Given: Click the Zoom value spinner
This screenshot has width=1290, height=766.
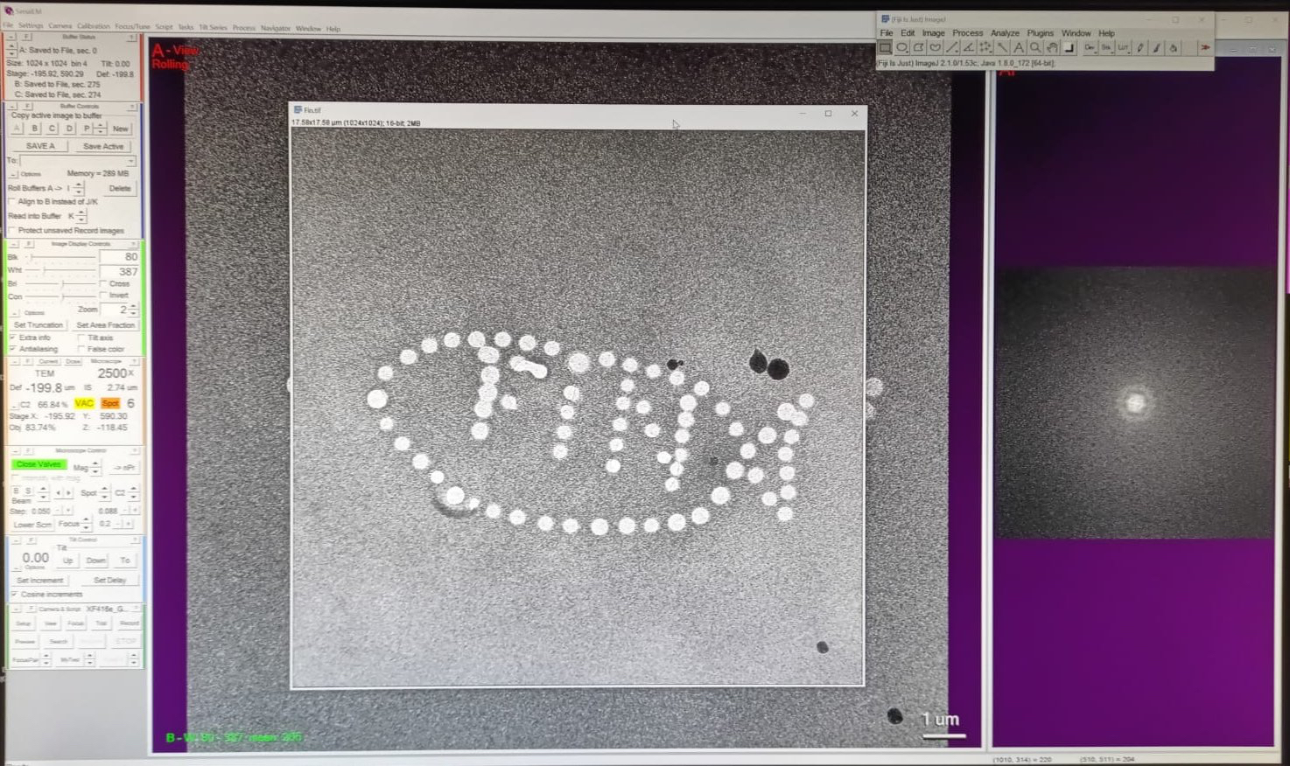Looking at the screenshot, I should pos(133,310).
